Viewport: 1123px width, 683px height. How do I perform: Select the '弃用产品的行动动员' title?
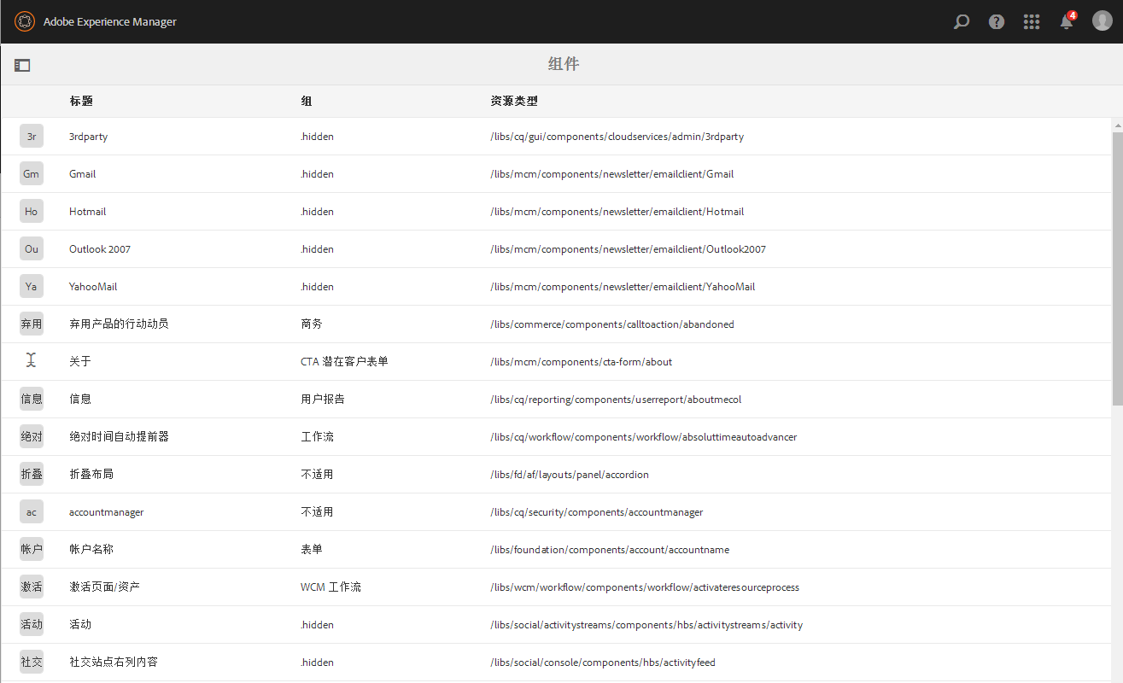click(119, 324)
